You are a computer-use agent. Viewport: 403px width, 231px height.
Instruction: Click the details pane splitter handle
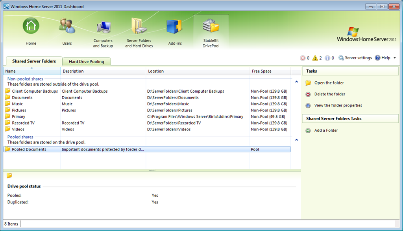pyautogui.click(x=152, y=170)
